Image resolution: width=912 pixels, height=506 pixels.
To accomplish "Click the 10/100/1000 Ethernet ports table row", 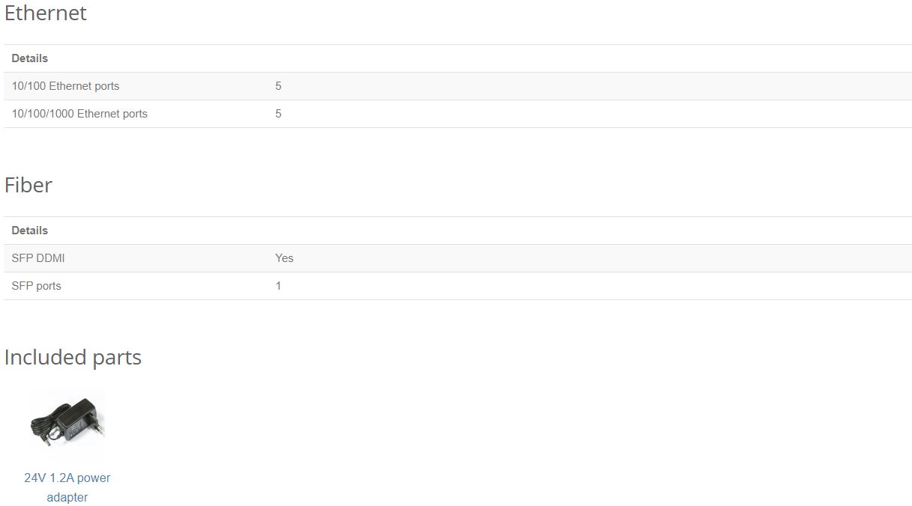I will (x=457, y=114).
